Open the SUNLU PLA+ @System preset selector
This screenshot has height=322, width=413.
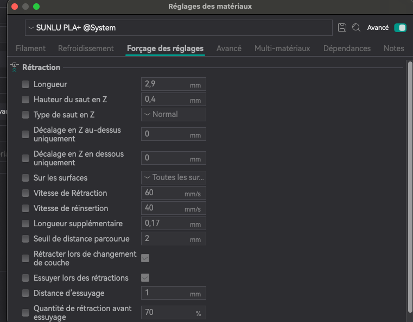pos(179,28)
